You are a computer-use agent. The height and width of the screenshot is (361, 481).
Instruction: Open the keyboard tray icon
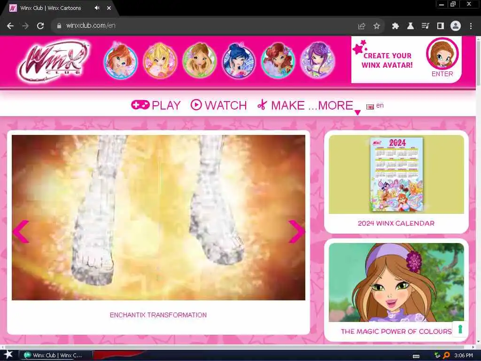(416, 356)
